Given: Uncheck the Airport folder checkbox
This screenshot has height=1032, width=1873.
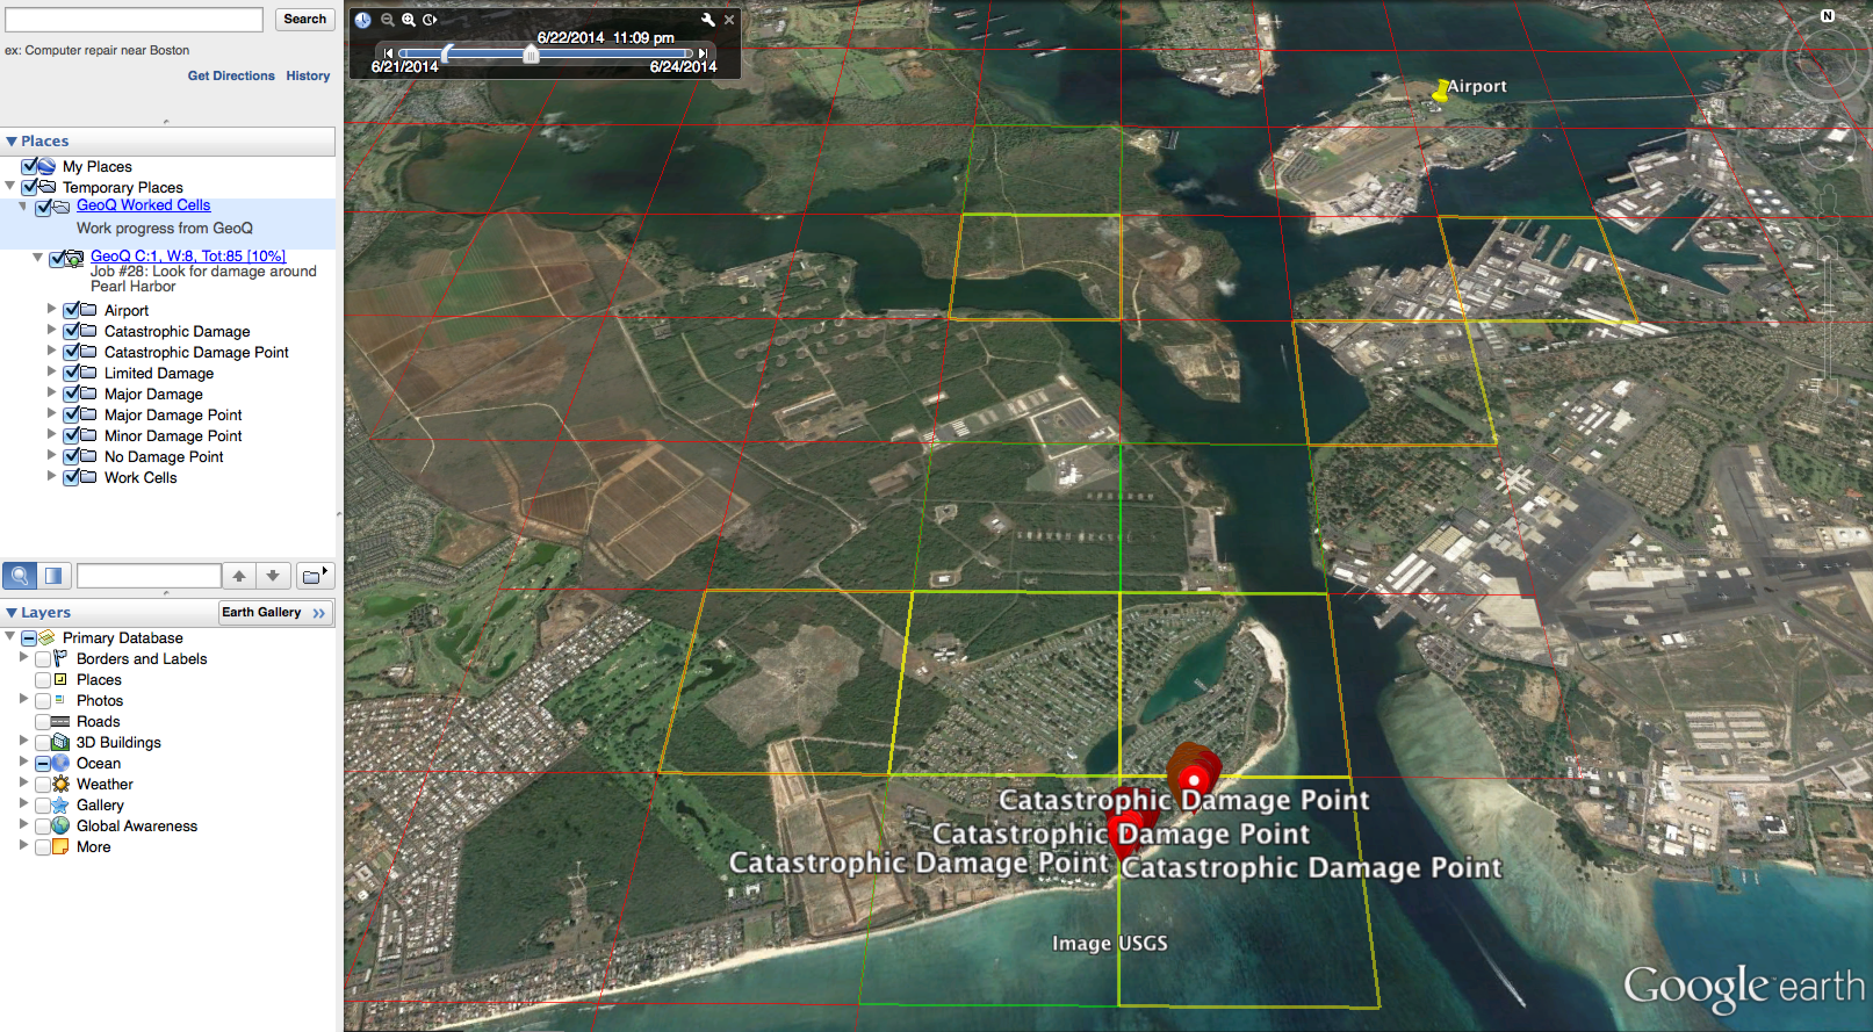Looking at the screenshot, I should click(71, 311).
